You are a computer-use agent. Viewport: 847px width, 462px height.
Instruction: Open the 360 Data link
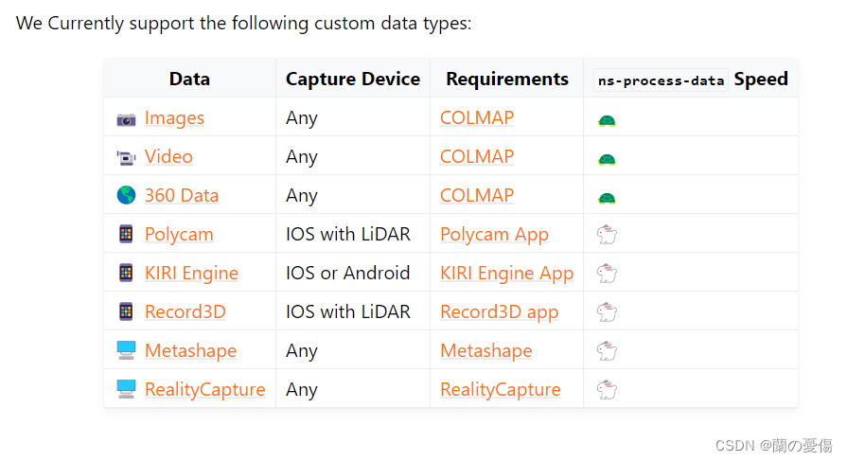click(182, 196)
